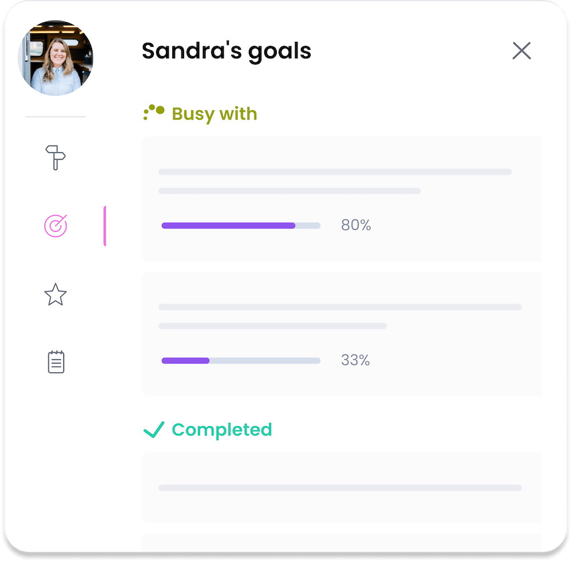572x562 pixels.
Task: Click the active pink target icon indicator
Action: click(x=105, y=225)
